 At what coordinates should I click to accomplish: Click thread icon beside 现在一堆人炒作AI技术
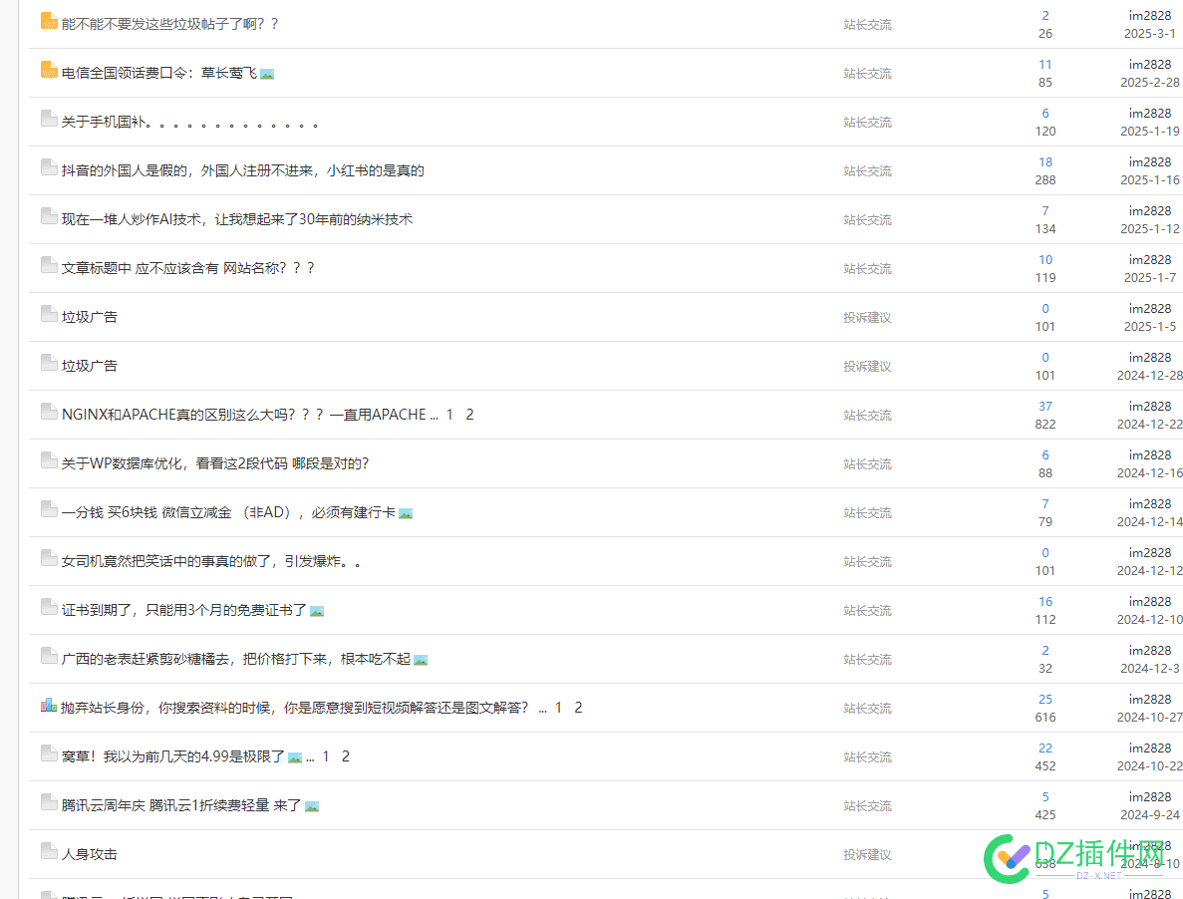49,216
